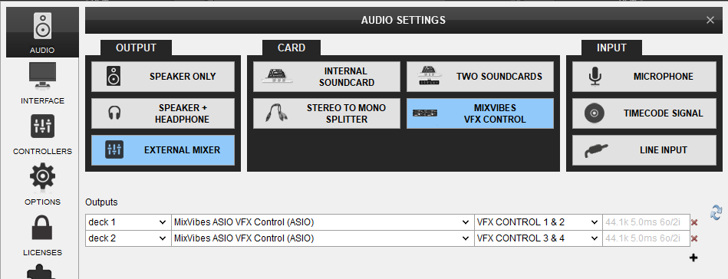728x279 pixels.
Task: Select Speaker Only output mode
Action: (163, 77)
